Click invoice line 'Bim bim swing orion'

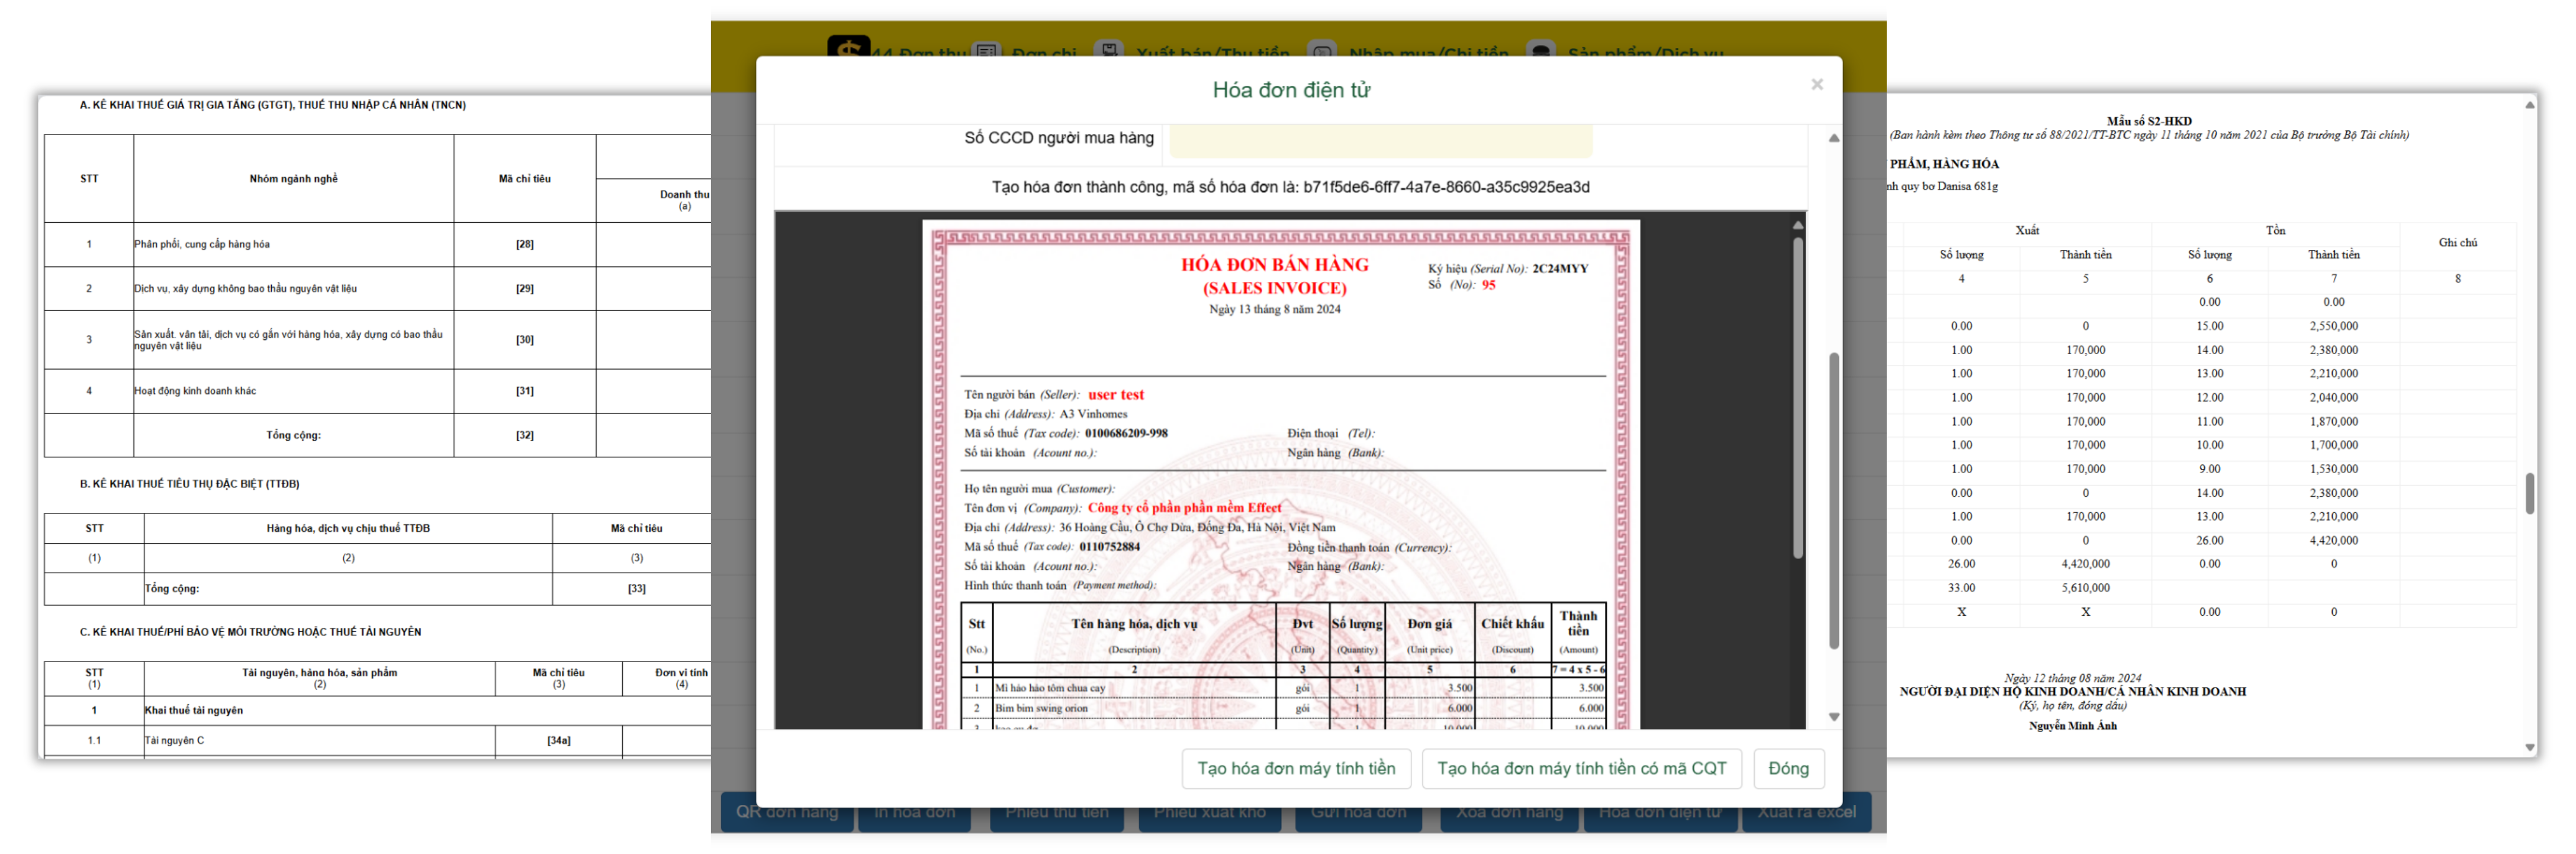coord(1041,708)
